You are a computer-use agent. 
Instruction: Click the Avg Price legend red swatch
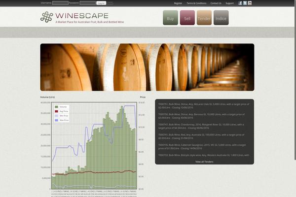click(x=56, y=111)
